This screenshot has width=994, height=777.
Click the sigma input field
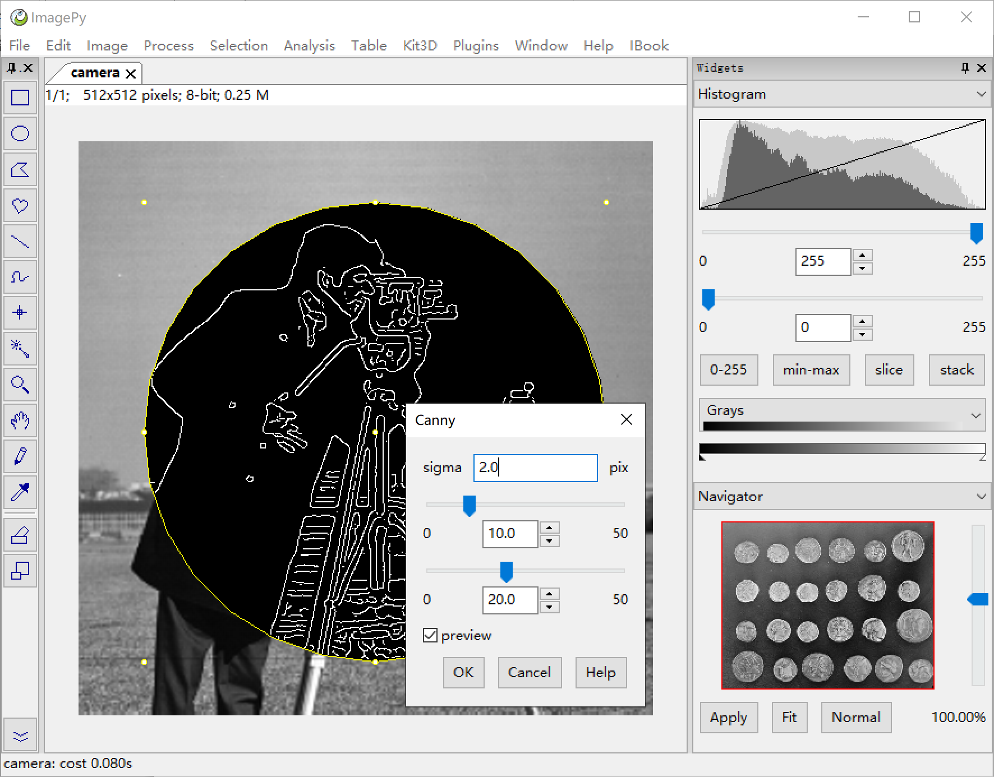(x=535, y=468)
